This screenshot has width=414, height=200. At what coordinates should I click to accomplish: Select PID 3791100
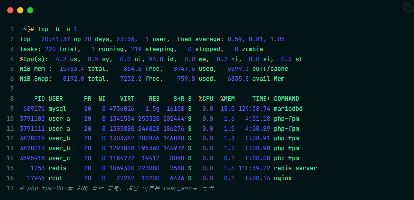coord(32,119)
